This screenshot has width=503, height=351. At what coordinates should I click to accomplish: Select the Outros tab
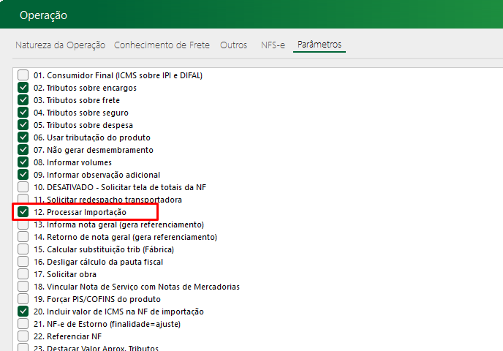(x=233, y=45)
